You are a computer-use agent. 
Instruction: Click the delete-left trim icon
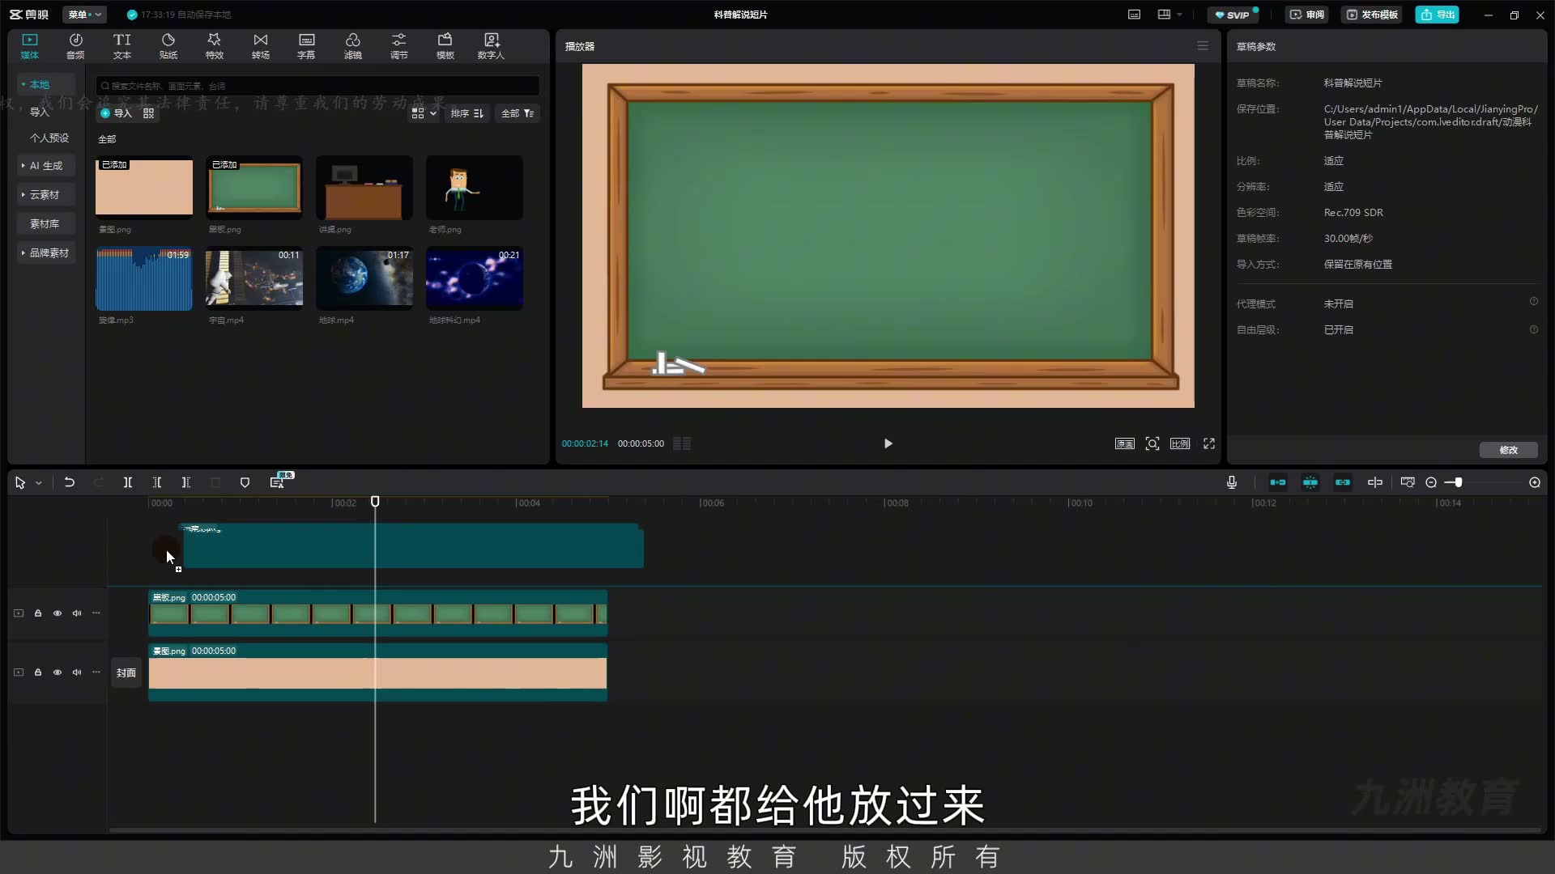click(x=157, y=482)
